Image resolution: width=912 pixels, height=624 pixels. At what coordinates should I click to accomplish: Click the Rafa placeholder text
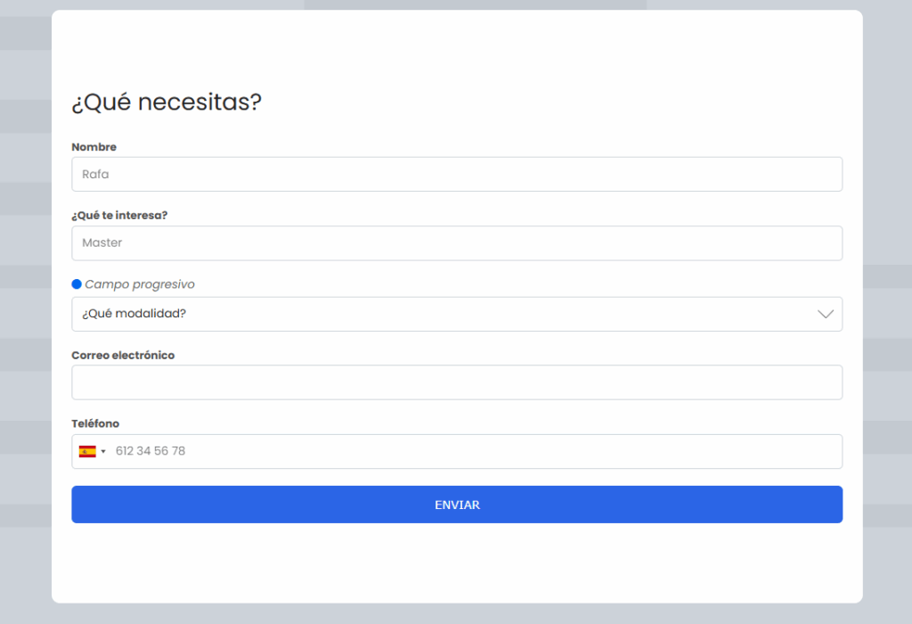coord(95,174)
